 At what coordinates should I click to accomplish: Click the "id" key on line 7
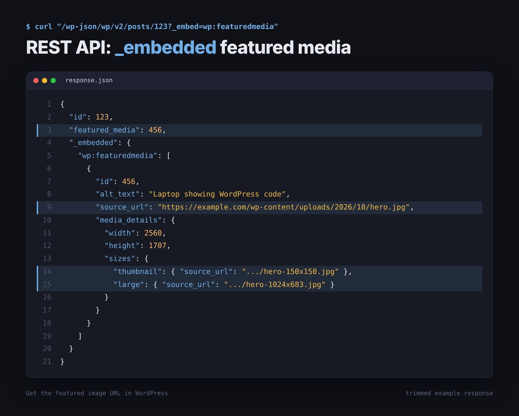105,181
